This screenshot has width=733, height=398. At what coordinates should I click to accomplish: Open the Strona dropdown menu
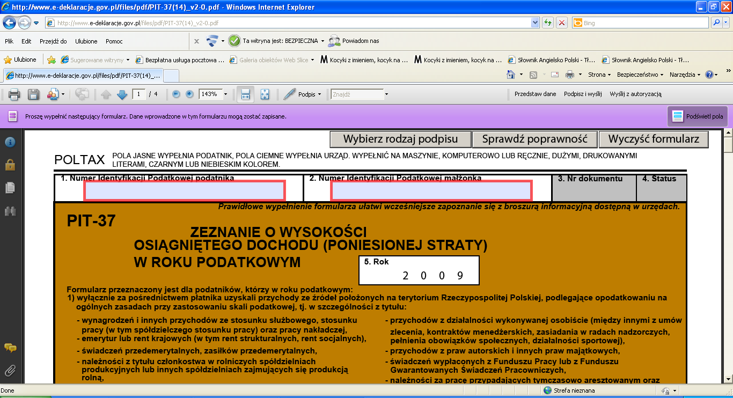(599, 75)
